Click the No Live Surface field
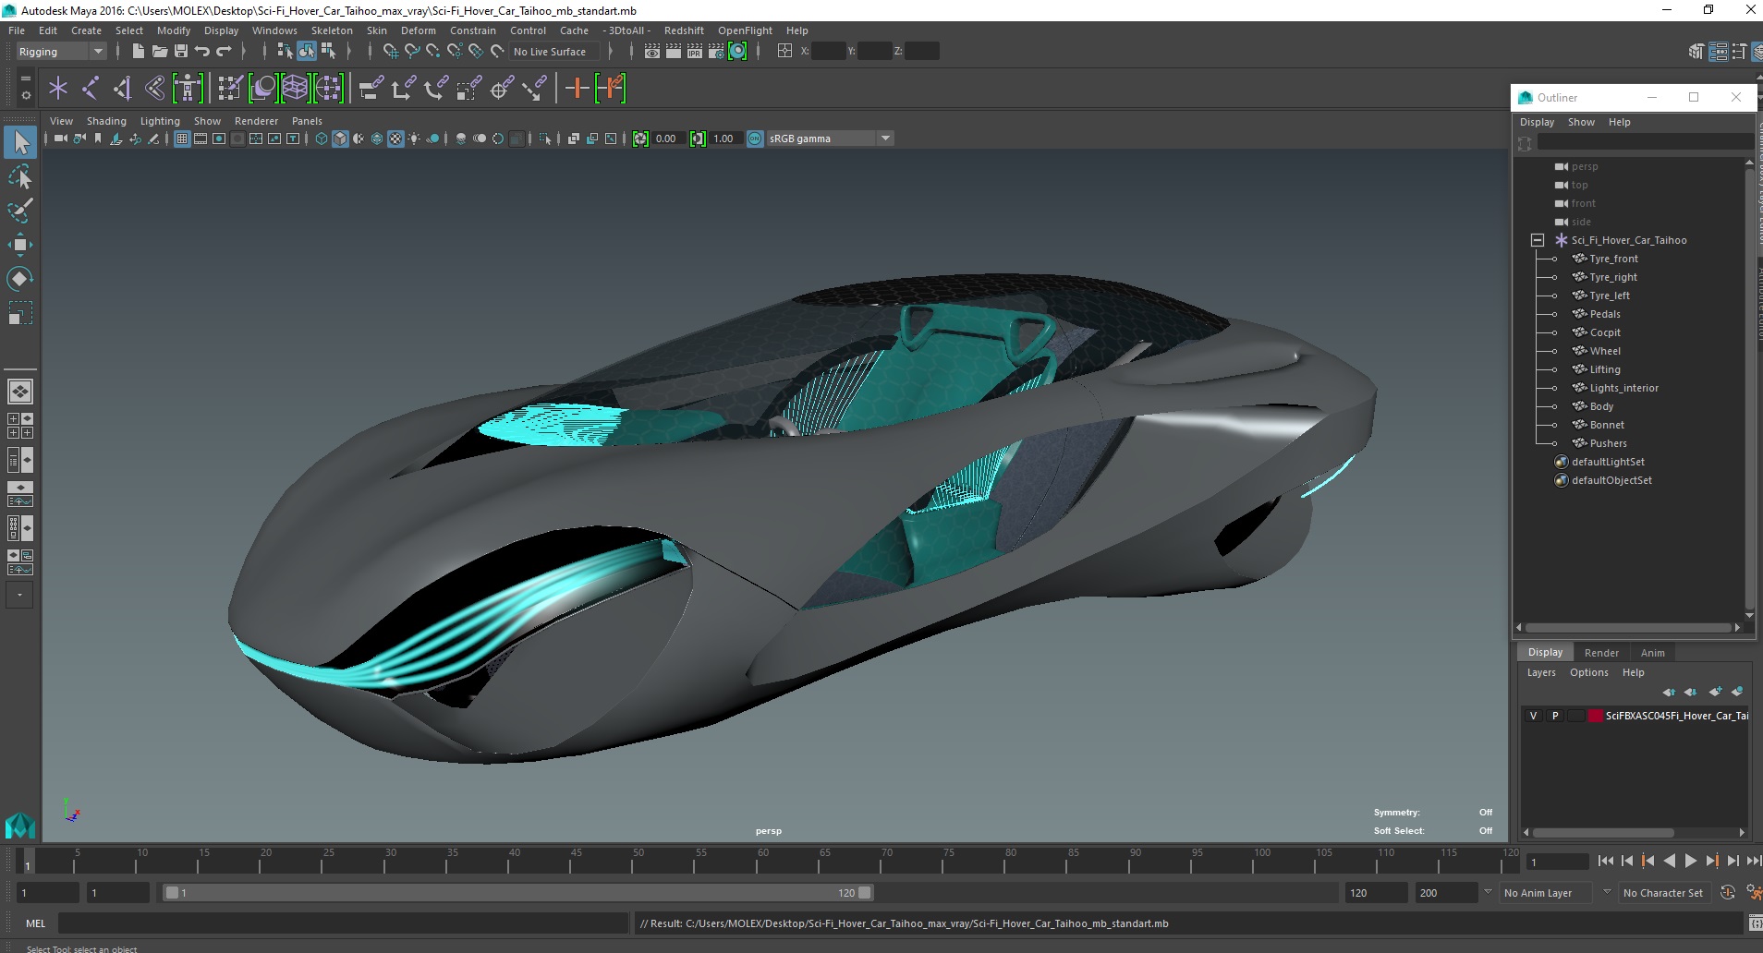Image resolution: width=1763 pixels, height=953 pixels. click(x=553, y=52)
